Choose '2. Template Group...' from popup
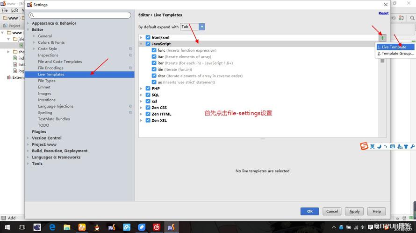 [395, 53]
